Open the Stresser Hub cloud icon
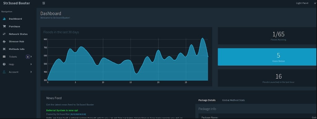 (x=4, y=42)
